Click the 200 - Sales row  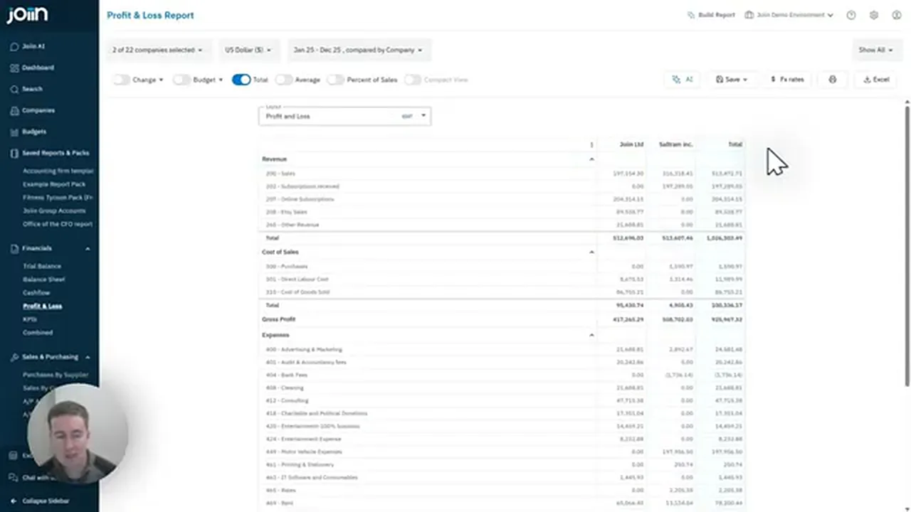point(502,174)
